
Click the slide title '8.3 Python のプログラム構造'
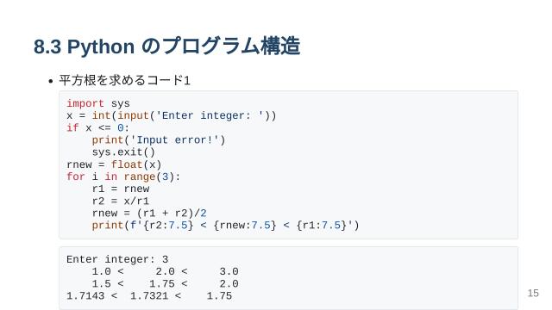166,46
